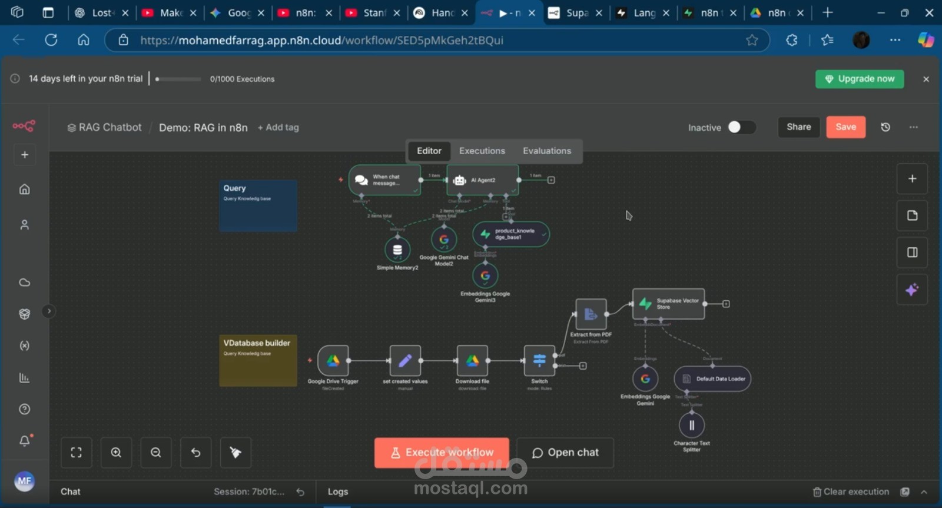Open the templates cube icon in sidebar
942x508 pixels.
[x=25, y=314]
